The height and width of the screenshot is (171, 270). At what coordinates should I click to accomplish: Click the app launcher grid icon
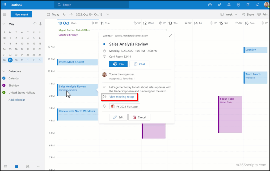pos(4,4)
